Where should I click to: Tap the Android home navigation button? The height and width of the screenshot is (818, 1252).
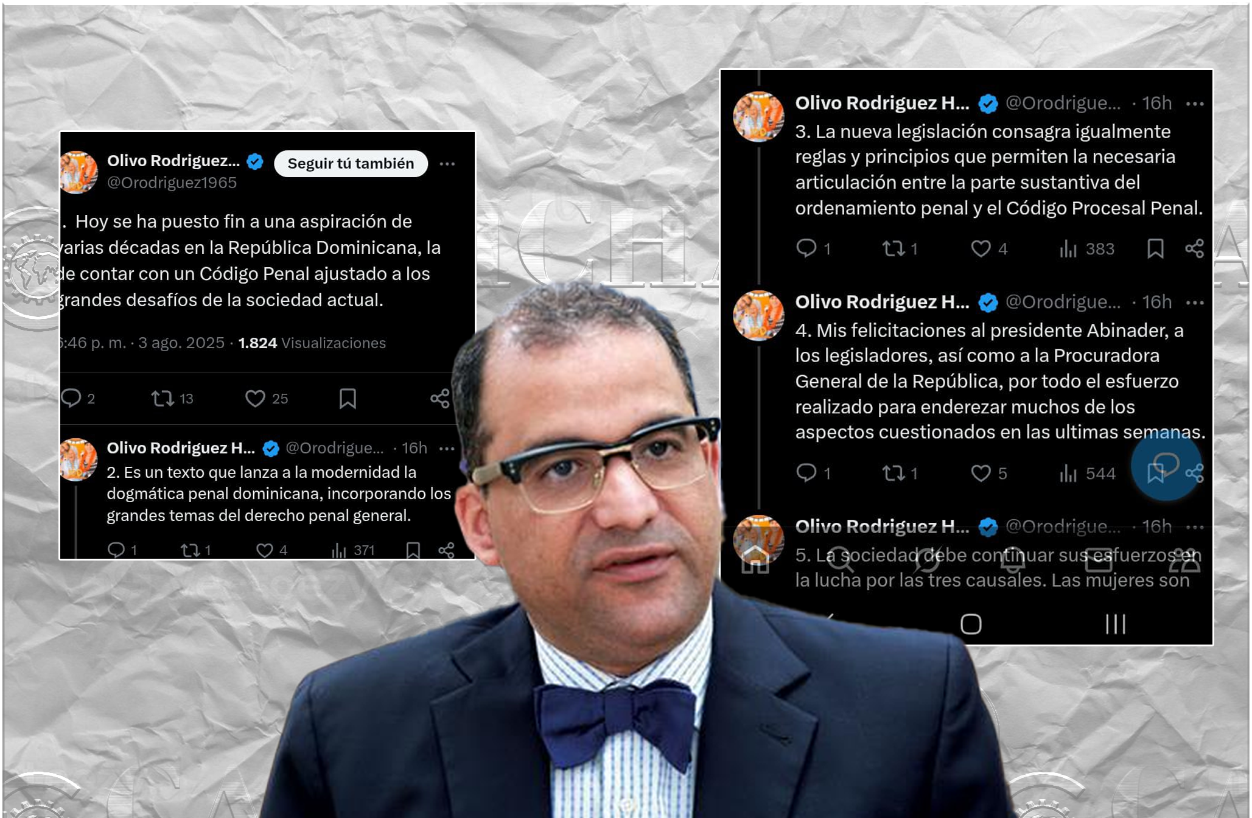(x=971, y=624)
